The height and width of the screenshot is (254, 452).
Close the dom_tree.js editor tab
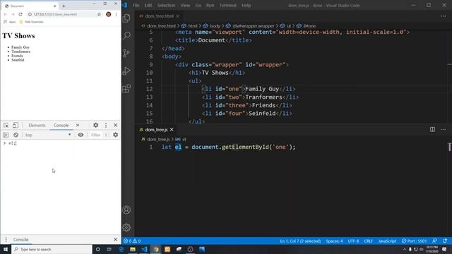(x=172, y=130)
